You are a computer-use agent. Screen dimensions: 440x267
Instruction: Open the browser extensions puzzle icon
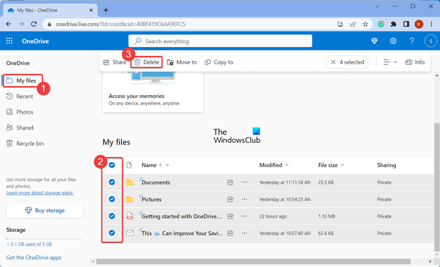[x=393, y=24]
